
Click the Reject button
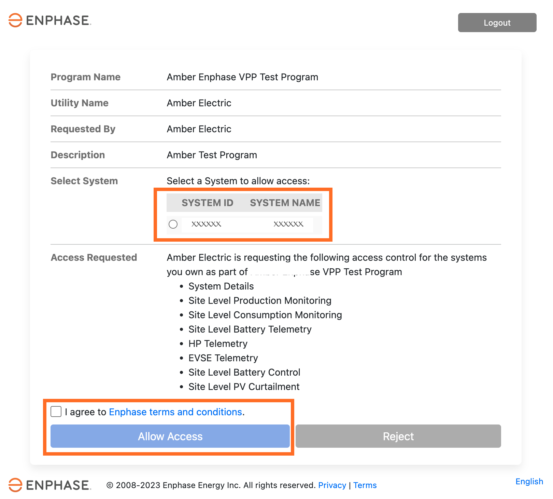click(398, 436)
